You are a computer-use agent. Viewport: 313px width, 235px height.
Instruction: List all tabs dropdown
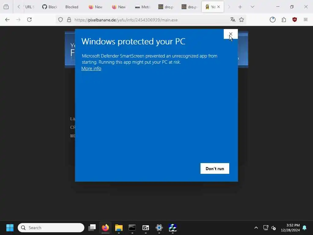point(252,7)
